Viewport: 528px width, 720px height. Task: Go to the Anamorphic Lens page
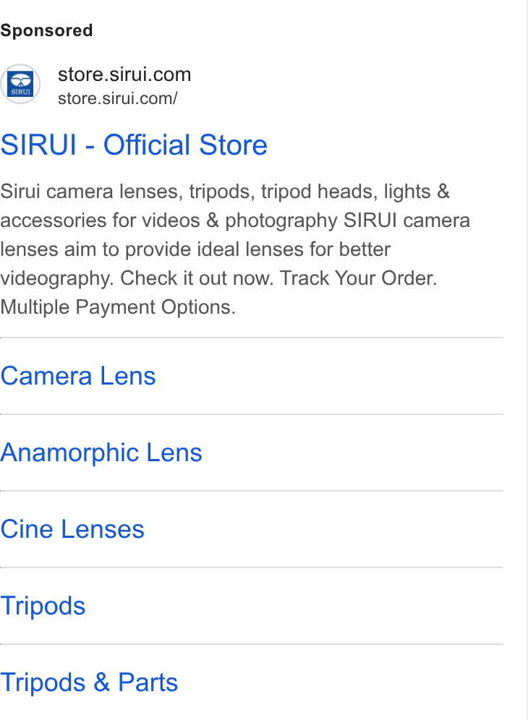click(101, 453)
